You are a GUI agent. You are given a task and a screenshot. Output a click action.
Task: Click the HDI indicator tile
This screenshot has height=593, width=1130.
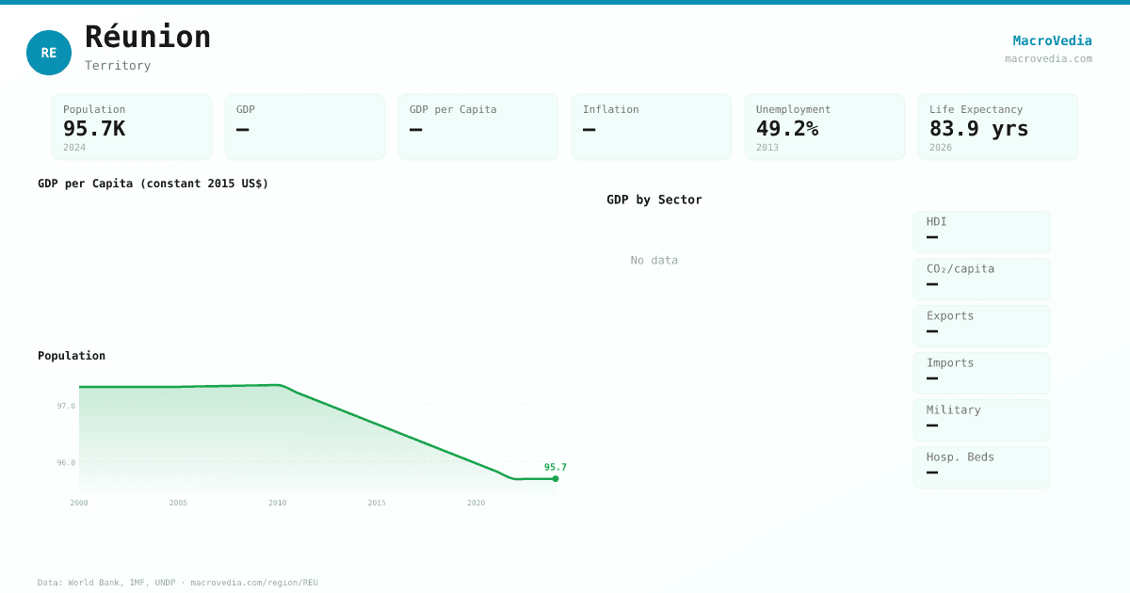click(x=981, y=232)
